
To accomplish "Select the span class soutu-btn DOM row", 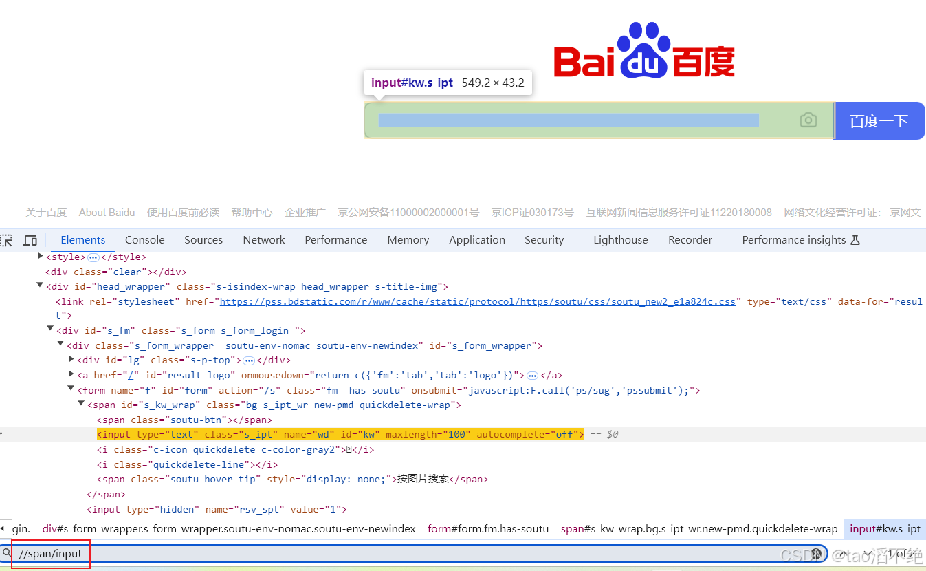I will pyautogui.click(x=184, y=420).
